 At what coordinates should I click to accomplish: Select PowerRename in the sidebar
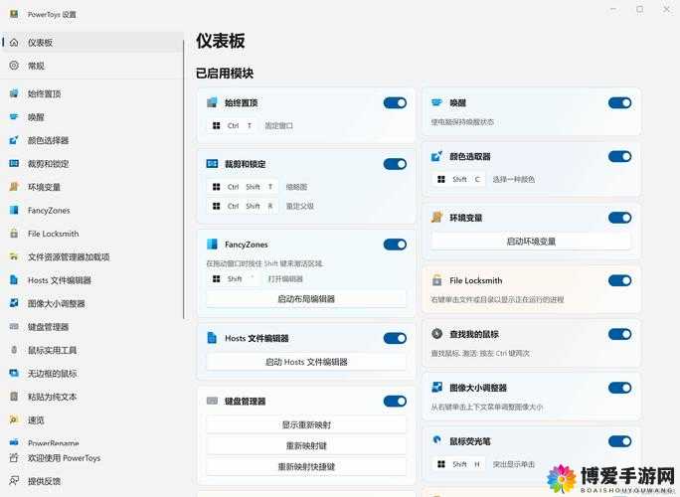click(x=92, y=442)
